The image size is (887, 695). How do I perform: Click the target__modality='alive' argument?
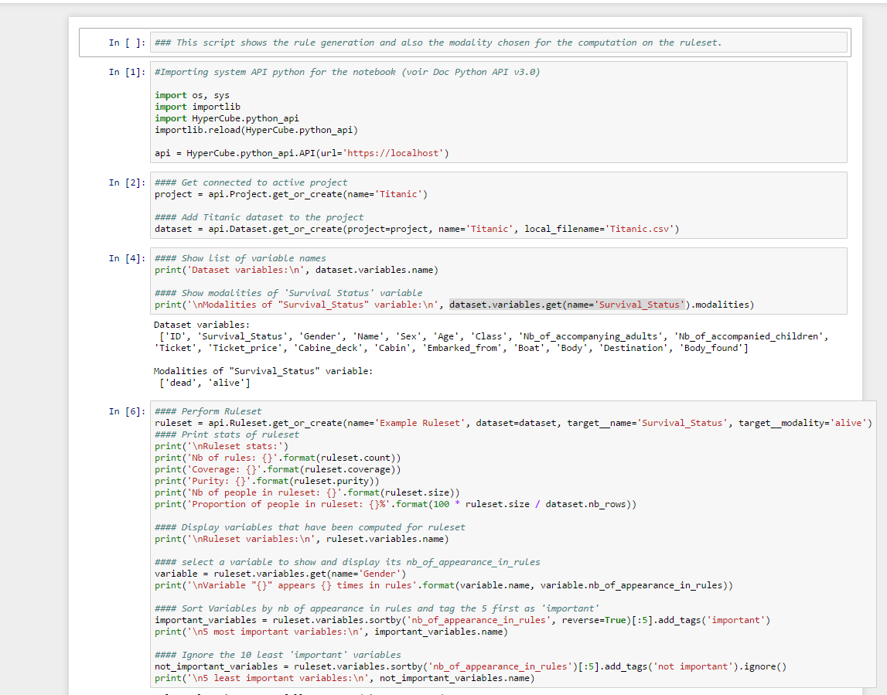point(805,423)
